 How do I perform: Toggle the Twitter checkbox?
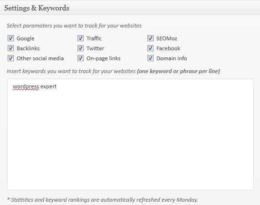80,48
